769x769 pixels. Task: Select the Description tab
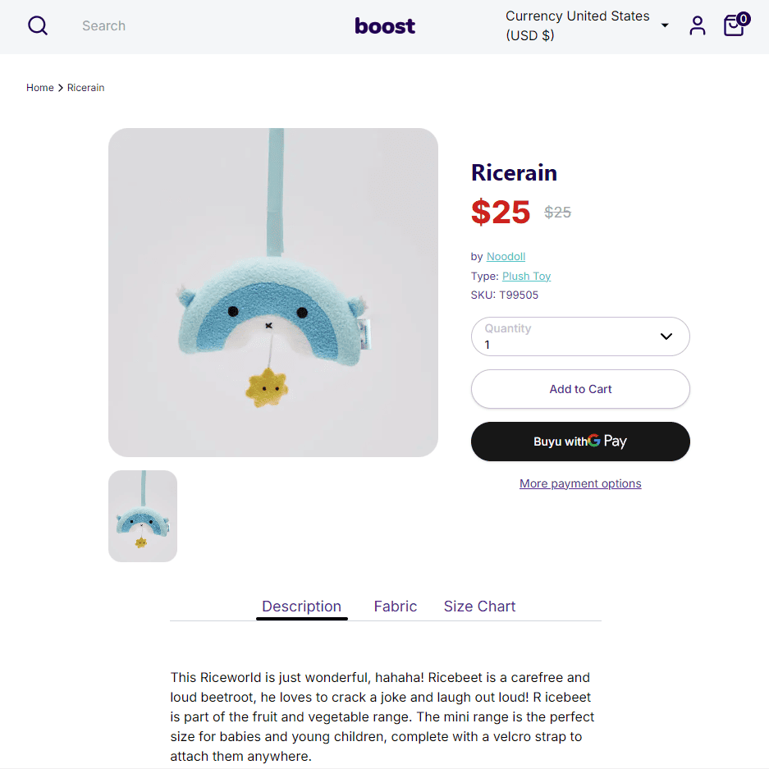pos(302,607)
